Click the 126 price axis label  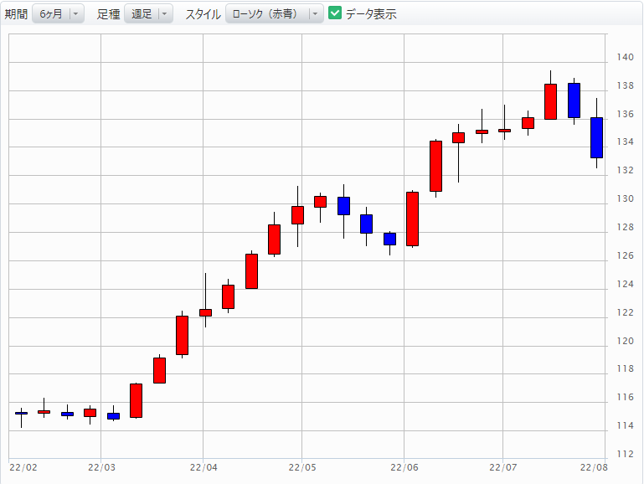625,255
